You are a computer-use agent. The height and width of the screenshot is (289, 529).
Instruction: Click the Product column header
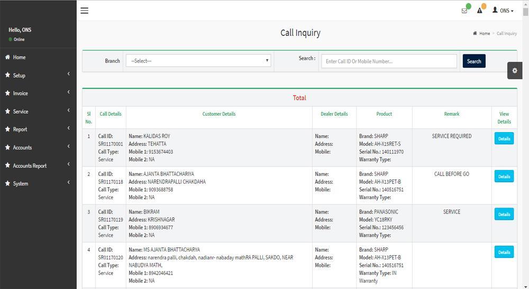[384, 114]
